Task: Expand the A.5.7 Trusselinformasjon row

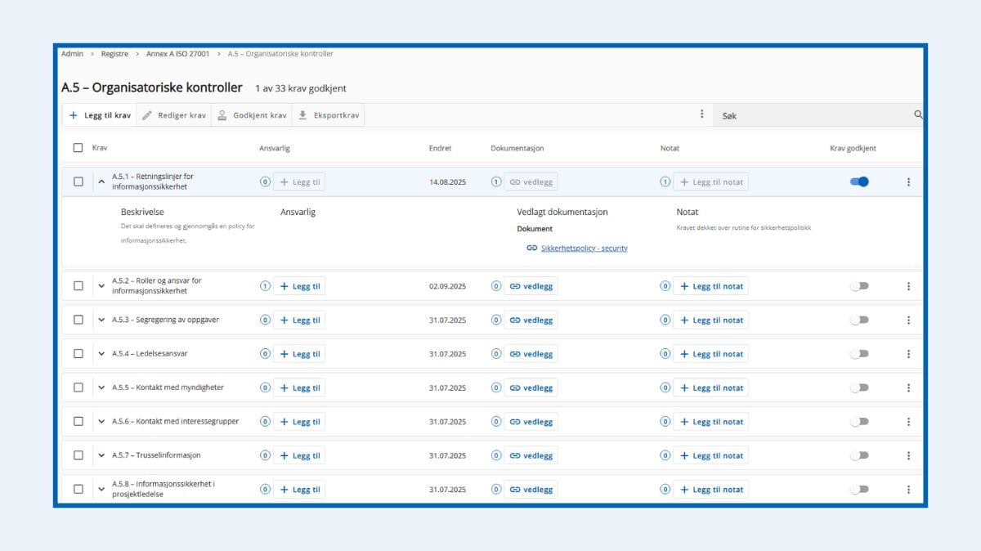Action: coord(101,455)
